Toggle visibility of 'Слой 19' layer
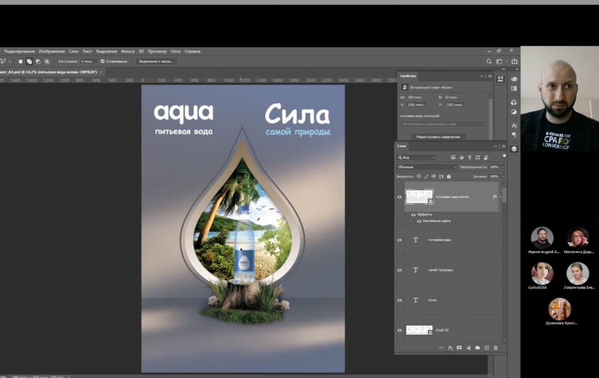Screen dimensions: 599x378 coord(399,331)
